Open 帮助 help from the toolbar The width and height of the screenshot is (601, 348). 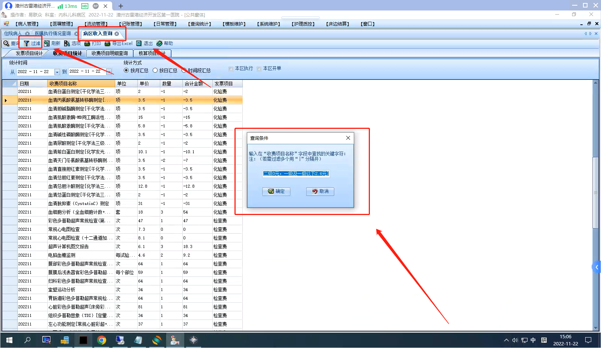click(165, 43)
